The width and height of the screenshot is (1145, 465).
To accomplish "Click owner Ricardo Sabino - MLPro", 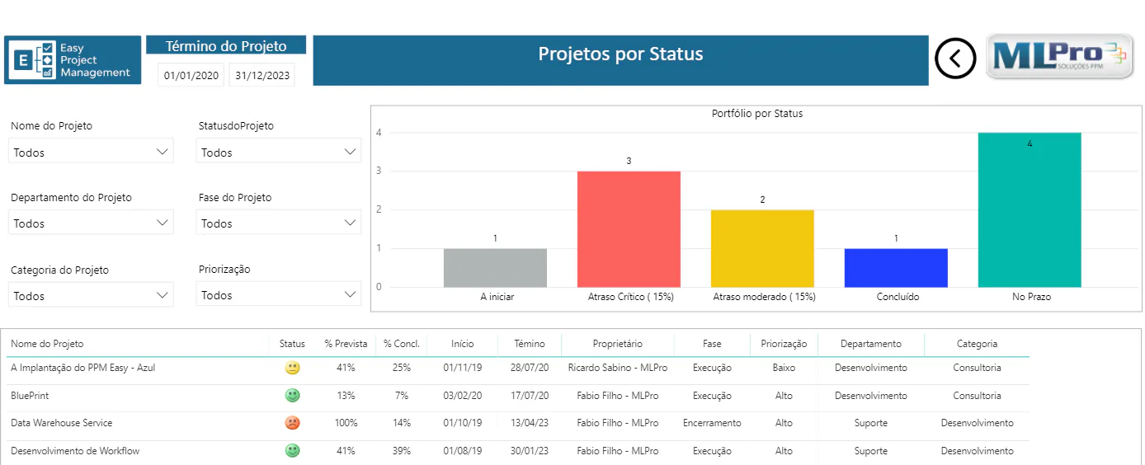I will point(618,368).
